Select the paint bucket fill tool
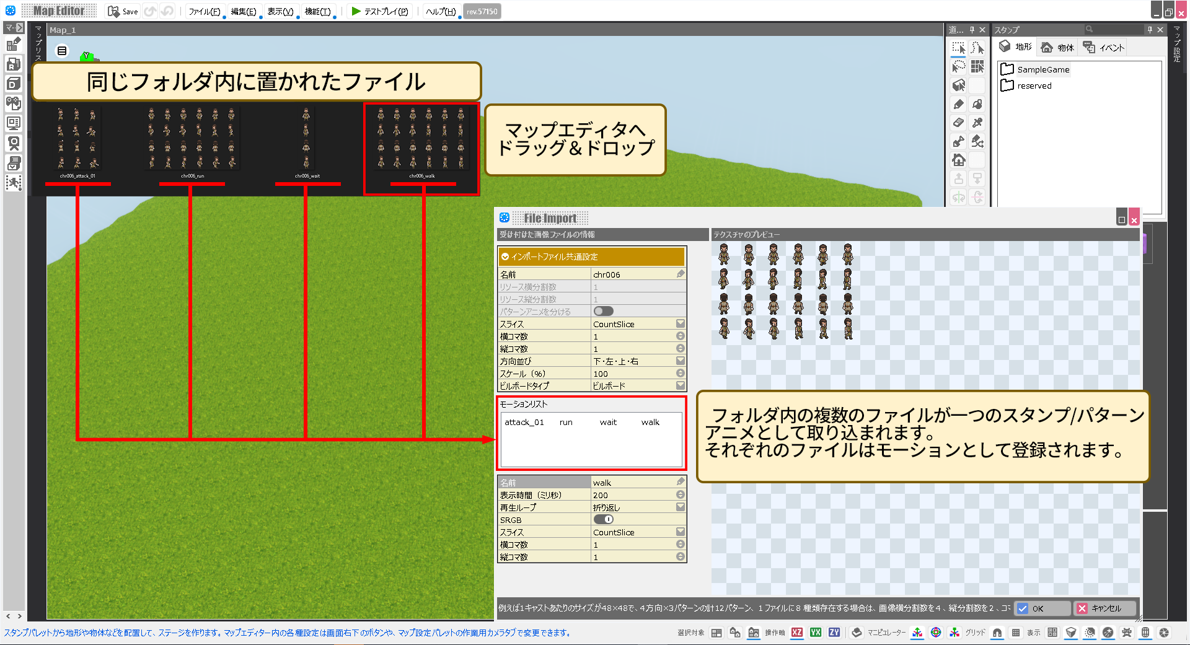1190x645 pixels. 977,104
